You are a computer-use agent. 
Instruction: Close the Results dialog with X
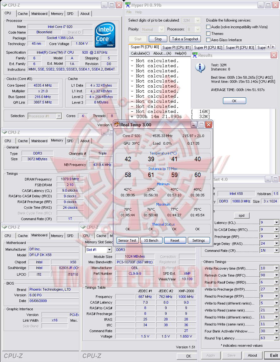tap(274, 55)
